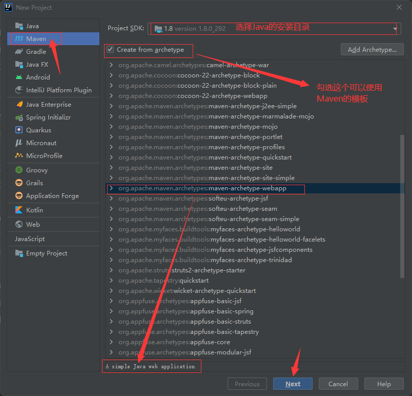The height and width of the screenshot is (396, 412).
Task: Click the Empty Project folder icon
Action: point(19,253)
